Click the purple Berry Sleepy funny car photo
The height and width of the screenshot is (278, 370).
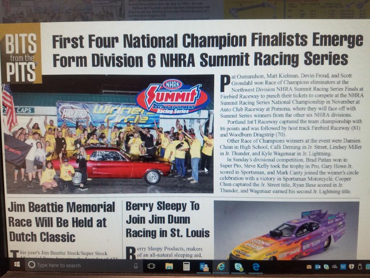(x=287, y=230)
